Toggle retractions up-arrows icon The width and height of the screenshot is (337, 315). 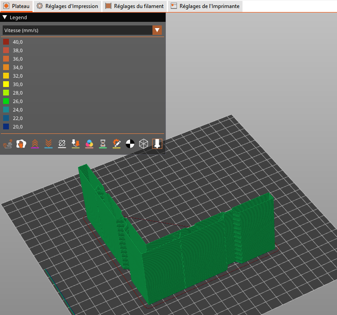point(35,144)
